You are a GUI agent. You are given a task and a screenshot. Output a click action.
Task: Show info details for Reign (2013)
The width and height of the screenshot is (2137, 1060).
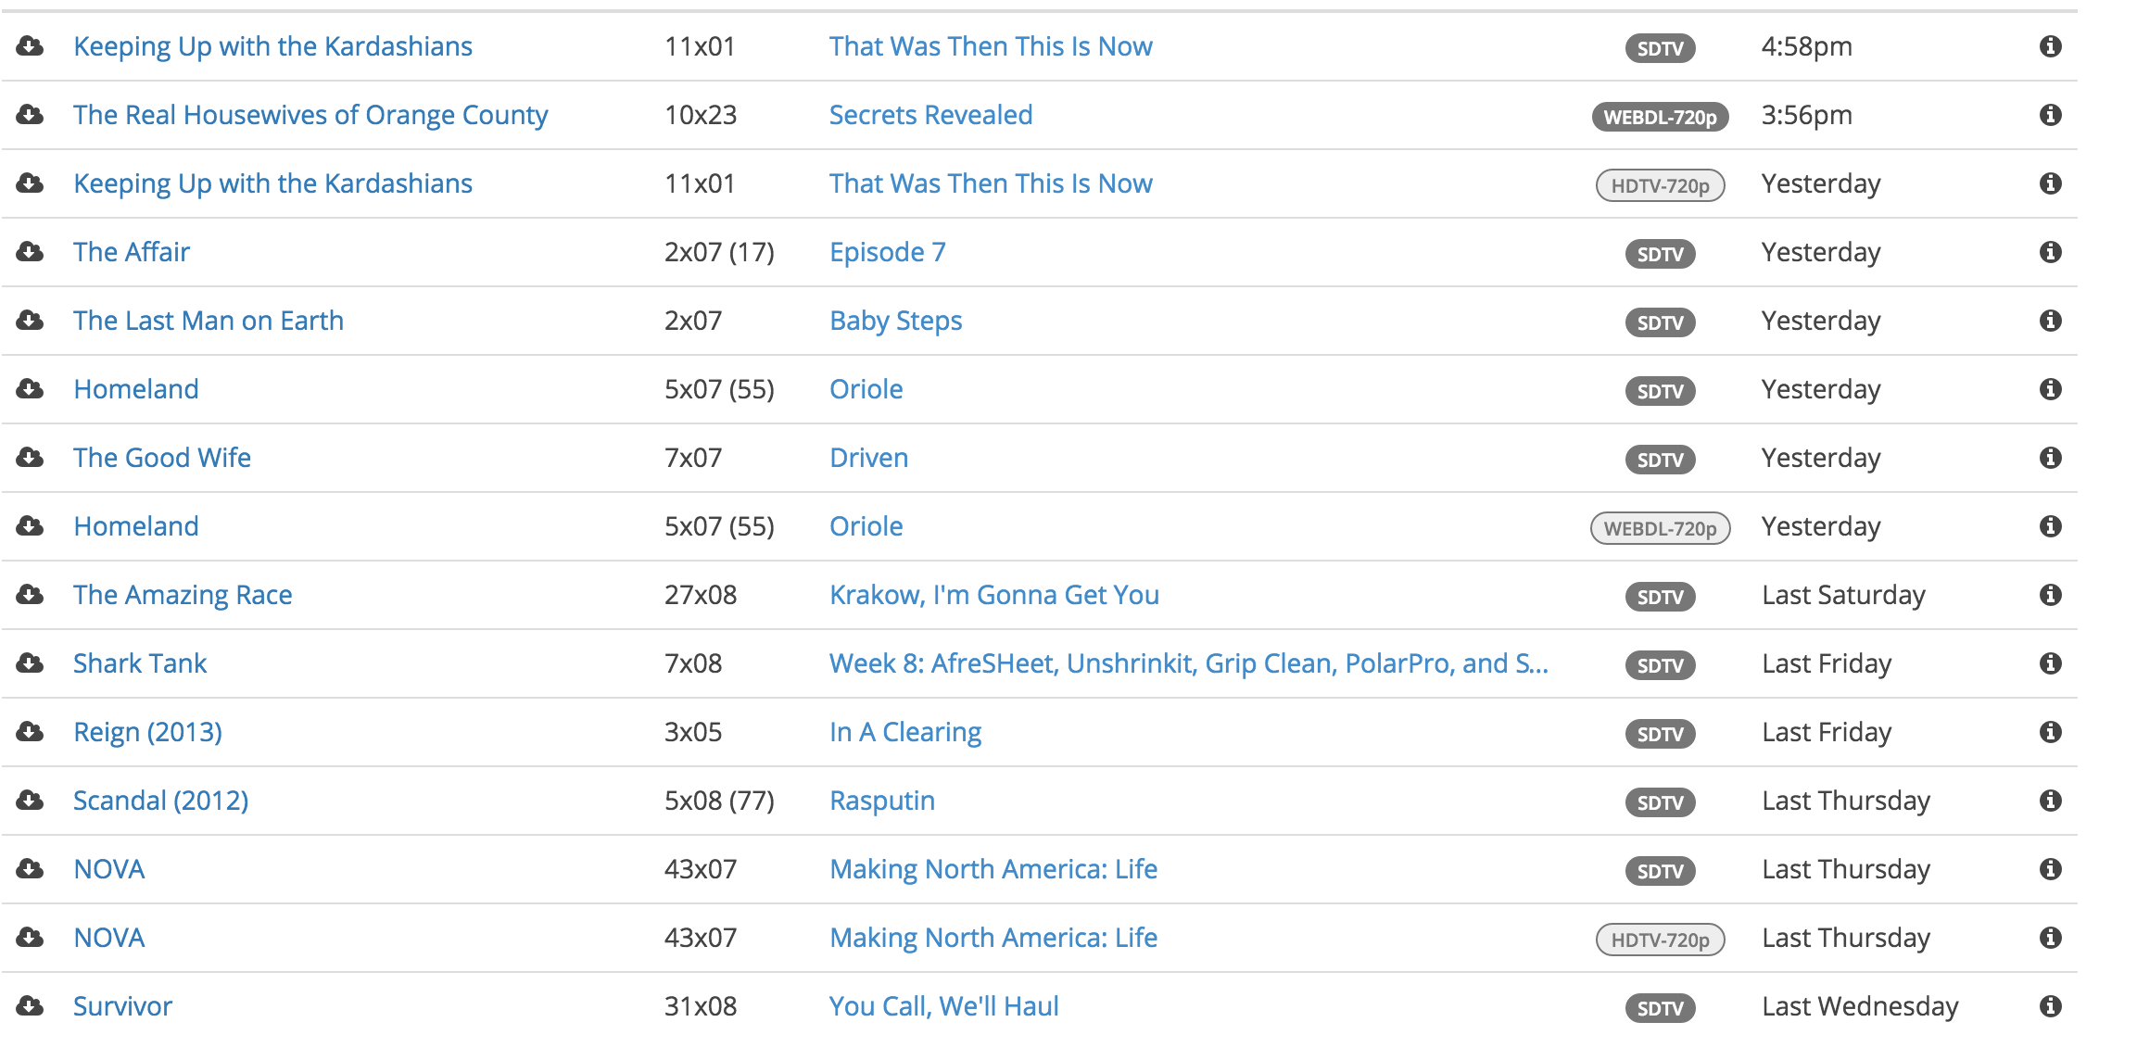pyautogui.click(x=2050, y=732)
